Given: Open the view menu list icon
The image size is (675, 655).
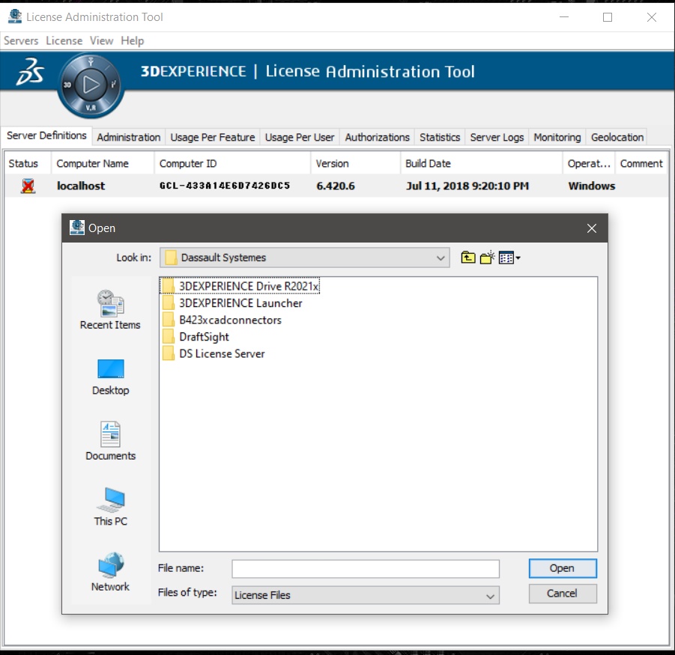Looking at the screenshot, I should click(x=509, y=258).
